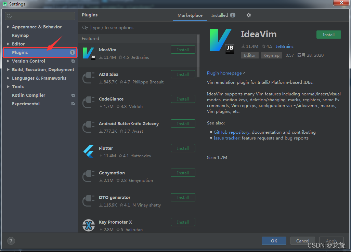Install IdeaVim from the plugin list
Screen dimensions: 351x252
click(183, 50)
